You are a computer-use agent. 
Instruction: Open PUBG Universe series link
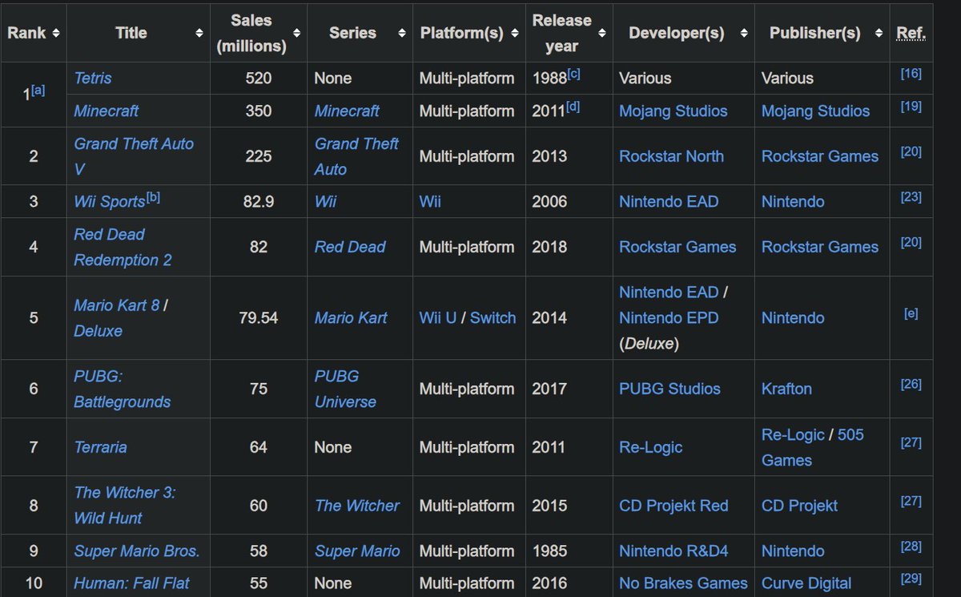point(345,389)
